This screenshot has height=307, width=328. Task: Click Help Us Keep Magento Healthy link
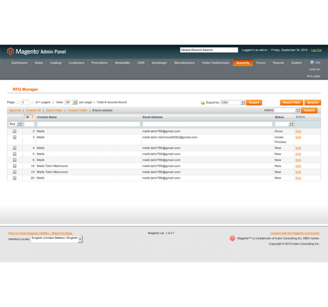point(40,233)
